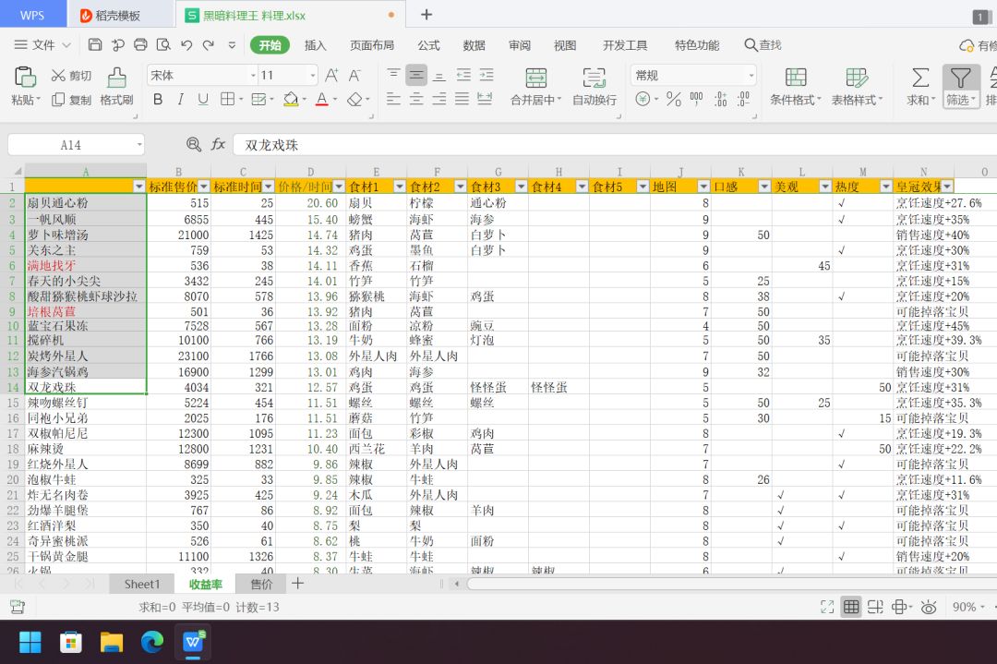
Task: Click the Wrap Text (自动换行) icon
Action: pyautogui.click(x=594, y=78)
